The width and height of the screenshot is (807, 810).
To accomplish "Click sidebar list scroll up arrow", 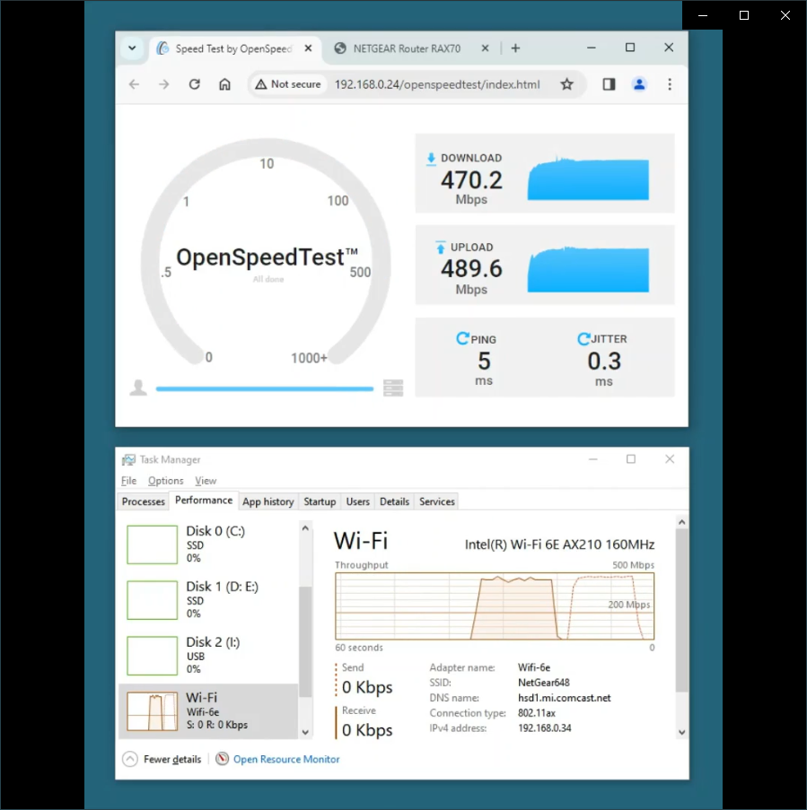I will pyautogui.click(x=305, y=528).
